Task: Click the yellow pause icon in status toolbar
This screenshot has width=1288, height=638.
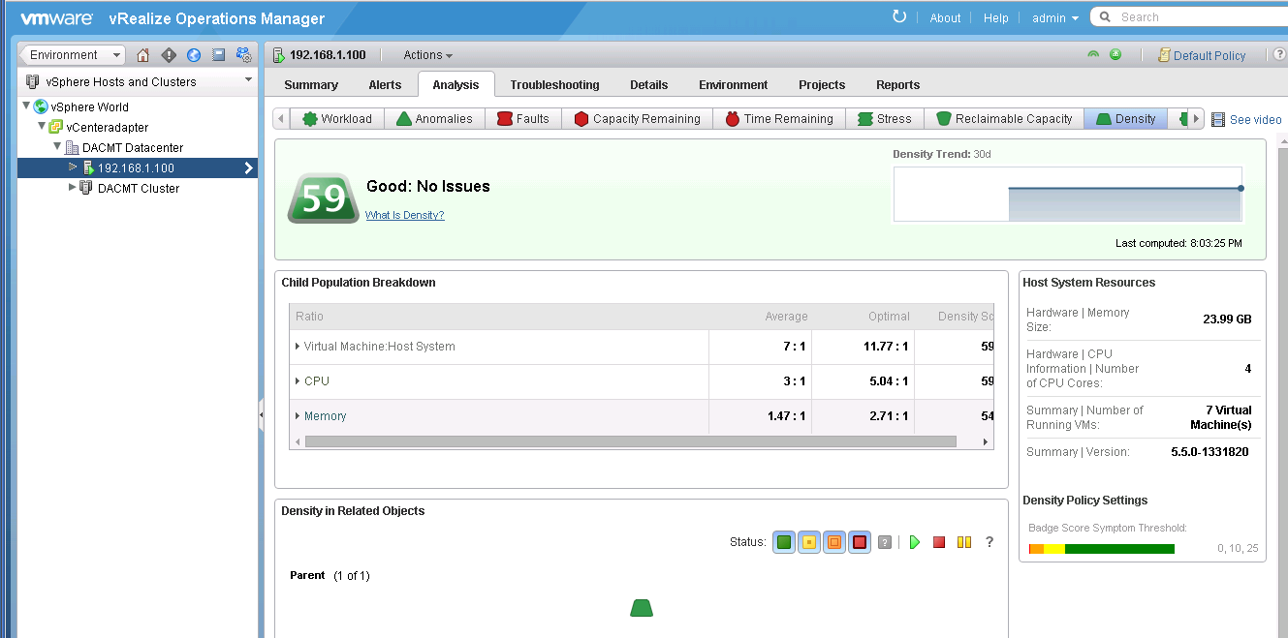Action: pyautogui.click(x=964, y=542)
